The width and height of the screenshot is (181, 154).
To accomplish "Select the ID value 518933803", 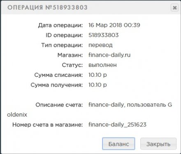I will (x=104, y=35).
